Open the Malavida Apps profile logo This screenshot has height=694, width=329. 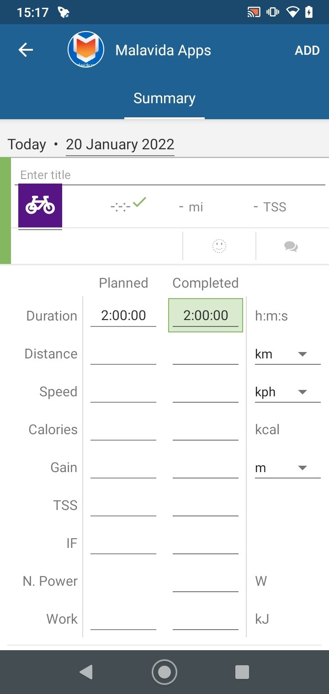86,50
